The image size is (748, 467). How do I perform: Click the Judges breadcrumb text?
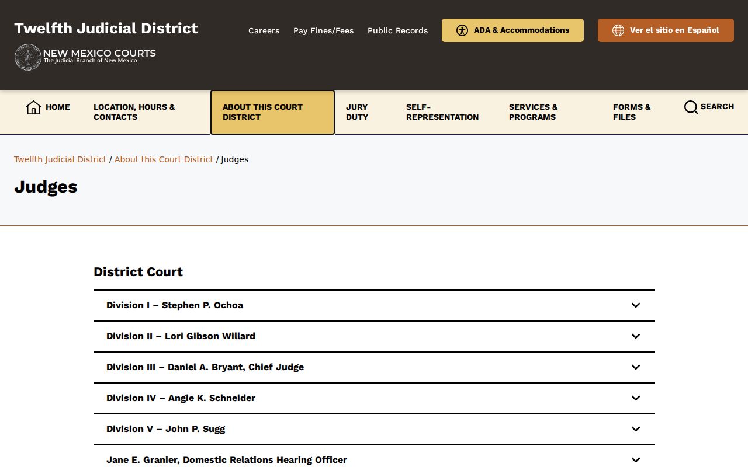click(235, 159)
